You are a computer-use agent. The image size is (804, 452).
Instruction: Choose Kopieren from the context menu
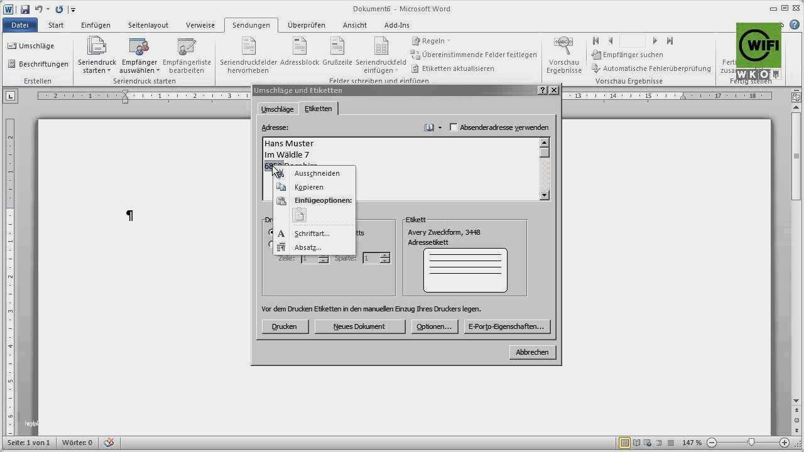tap(308, 186)
